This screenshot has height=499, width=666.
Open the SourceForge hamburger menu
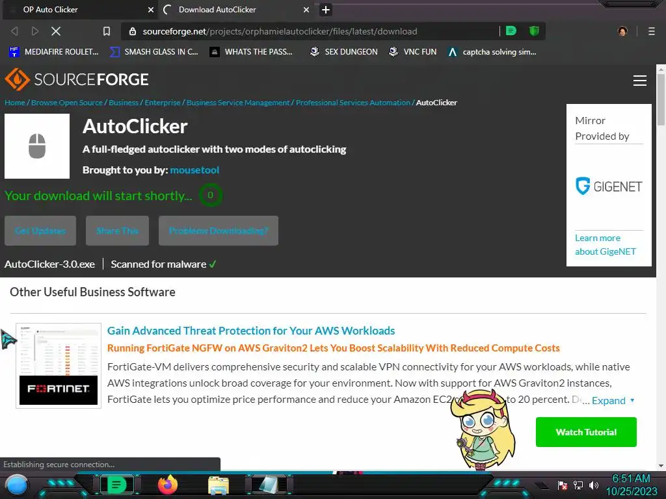tap(640, 80)
